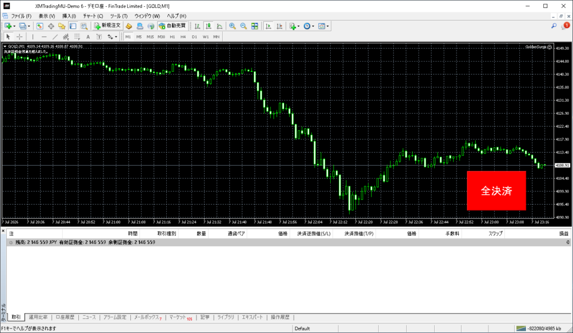The image size is (573, 333).
Task: Click the tile windows icon
Action: (x=255, y=26)
